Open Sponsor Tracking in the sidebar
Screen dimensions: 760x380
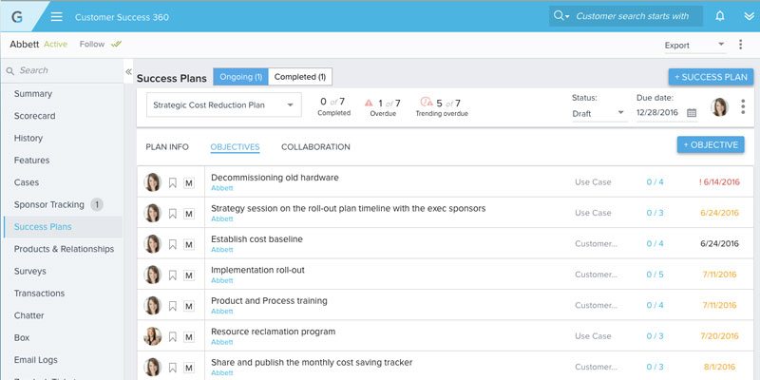[49, 204]
